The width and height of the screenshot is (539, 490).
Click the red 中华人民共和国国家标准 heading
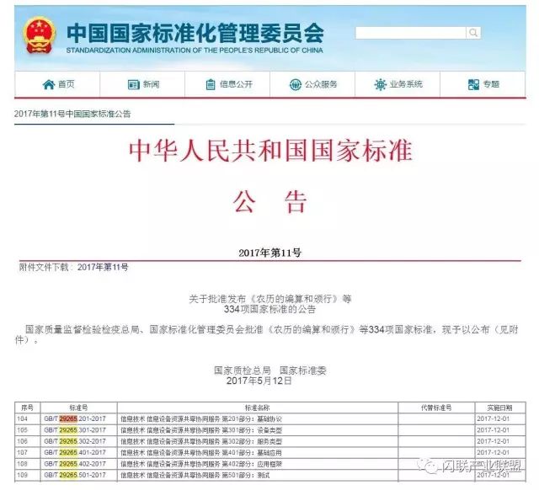click(270, 151)
